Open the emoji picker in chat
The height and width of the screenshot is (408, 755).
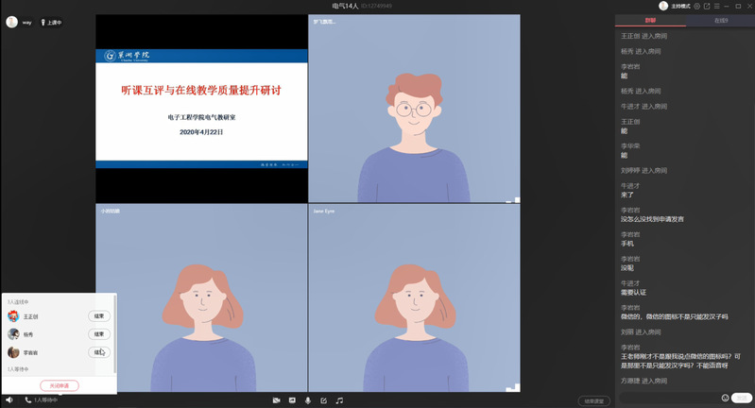726,398
